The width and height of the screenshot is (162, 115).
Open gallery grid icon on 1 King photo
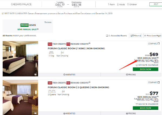[35, 74]
